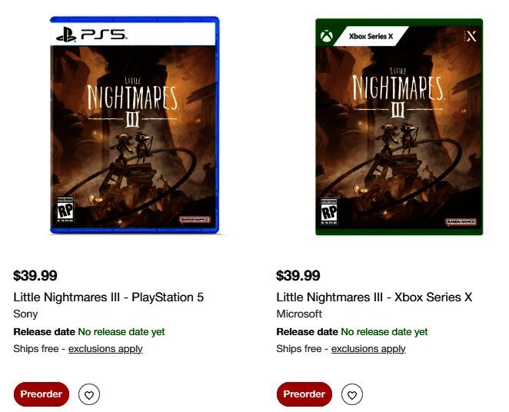Open the Microsoft brand link
Image resolution: width=509 pixels, height=412 pixels.
(x=299, y=314)
